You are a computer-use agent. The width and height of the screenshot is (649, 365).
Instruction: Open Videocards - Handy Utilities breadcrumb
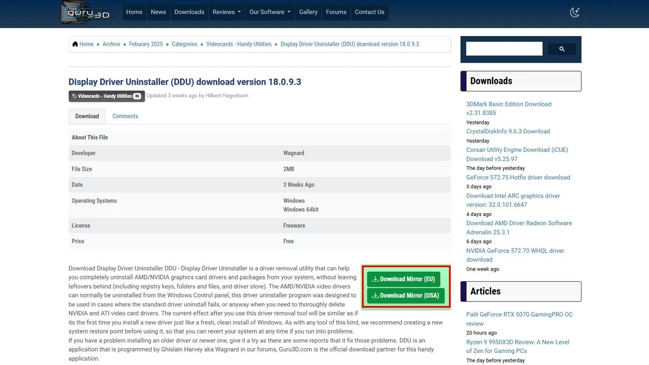tap(239, 44)
